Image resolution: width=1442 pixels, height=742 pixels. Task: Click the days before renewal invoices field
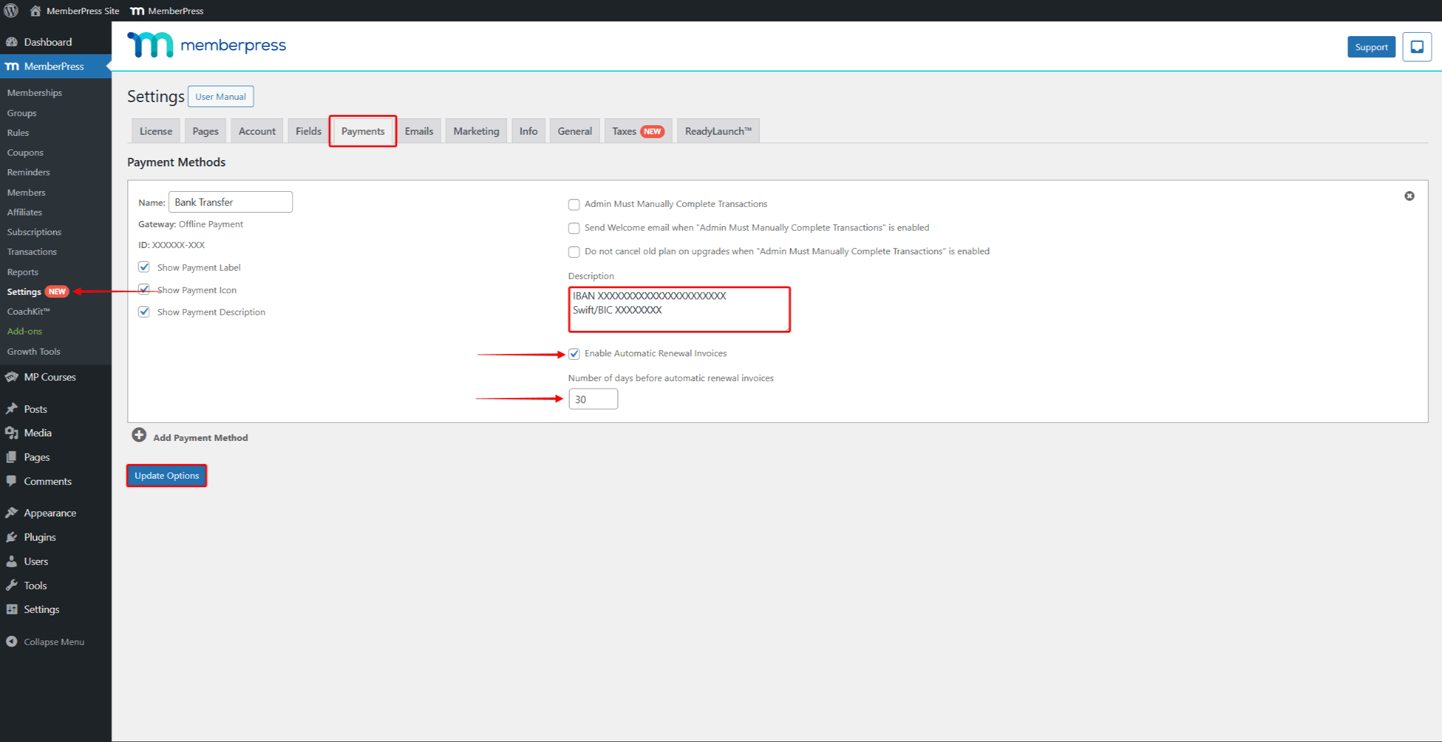point(593,399)
